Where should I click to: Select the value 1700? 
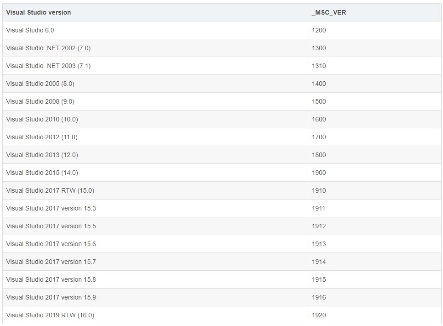319,137
